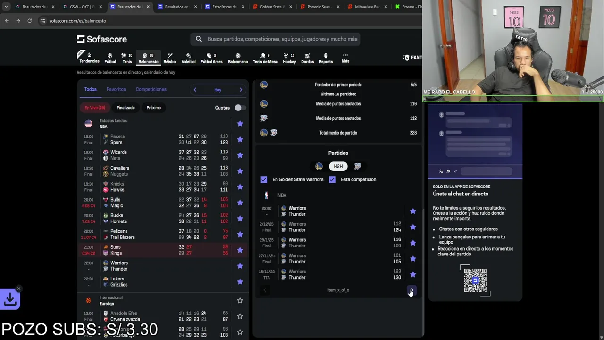
Task: Show next page of H2H matches
Action: coord(411,290)
